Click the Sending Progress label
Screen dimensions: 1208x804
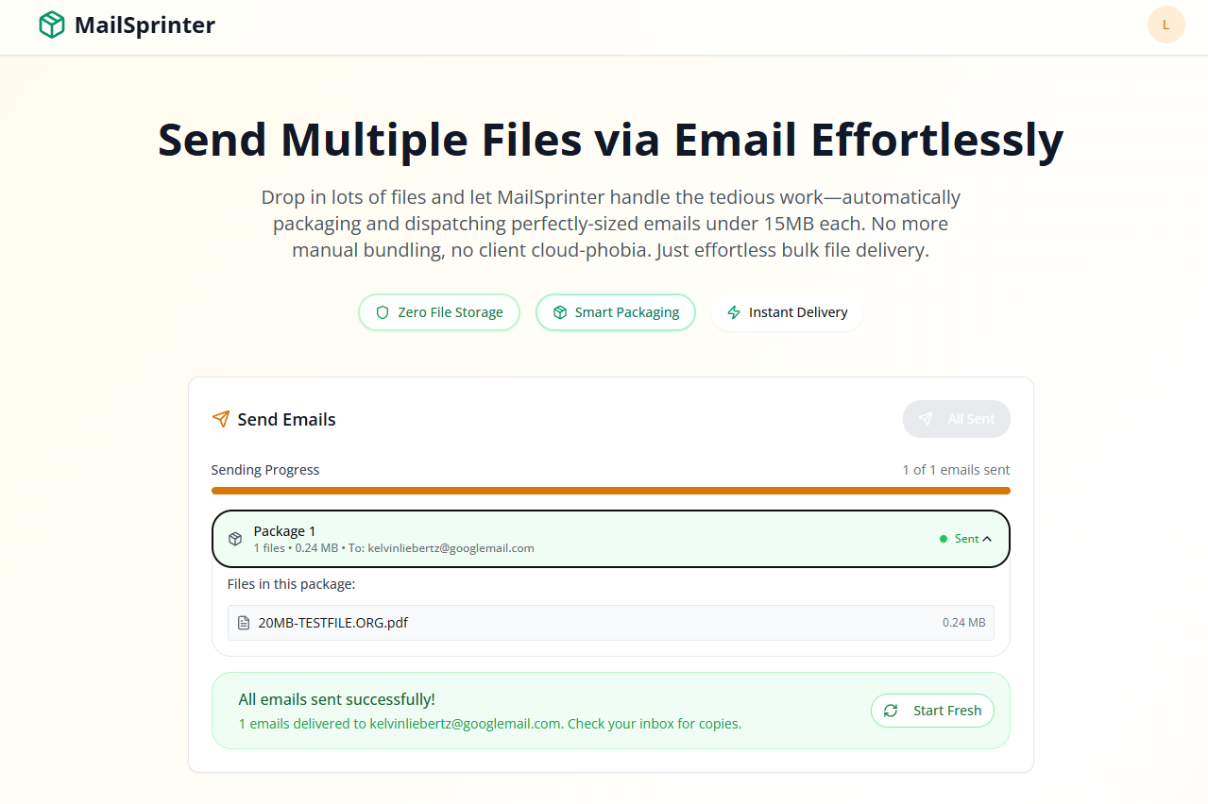tap(265, 470)
